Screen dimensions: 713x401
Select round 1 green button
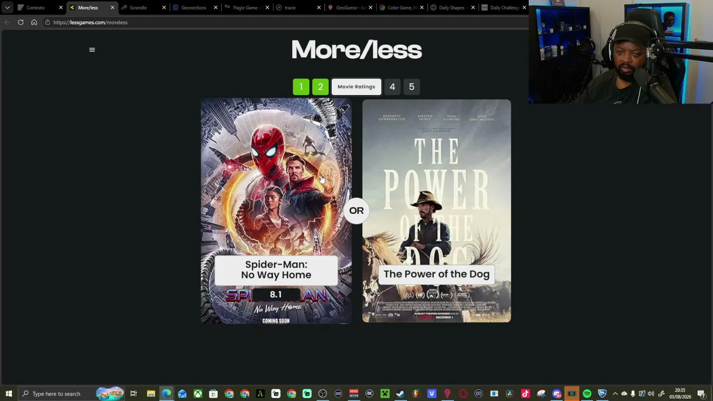tap(301, 87)
